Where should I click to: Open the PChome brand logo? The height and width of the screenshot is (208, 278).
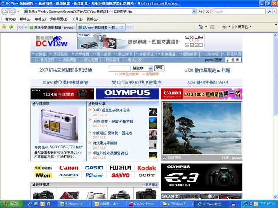[x=94, y=175]
